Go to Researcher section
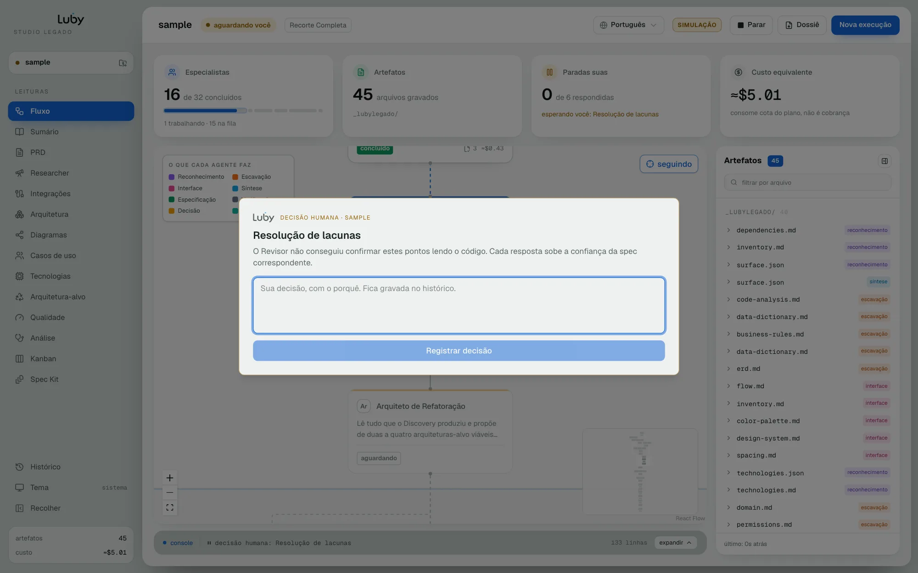This screenshot has height=573, width=918. 71,173
